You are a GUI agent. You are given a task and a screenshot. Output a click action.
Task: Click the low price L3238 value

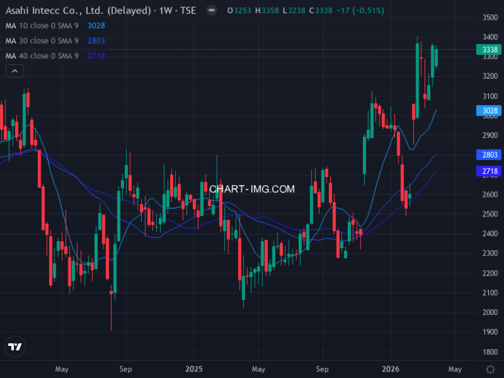click(x=294, y=10)
